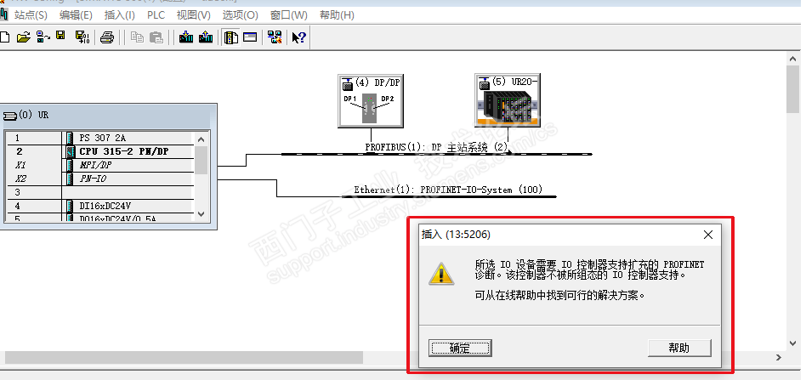Screen dimensions: 806x380
Task: Select the DP/DP coupler device icon
Action: pyautogui.click(x=370, y=101)
